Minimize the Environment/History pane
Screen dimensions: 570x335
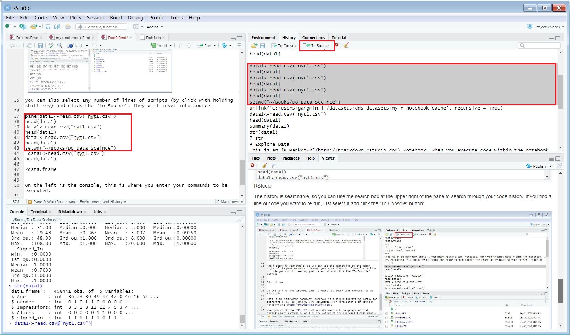(552, 38)
